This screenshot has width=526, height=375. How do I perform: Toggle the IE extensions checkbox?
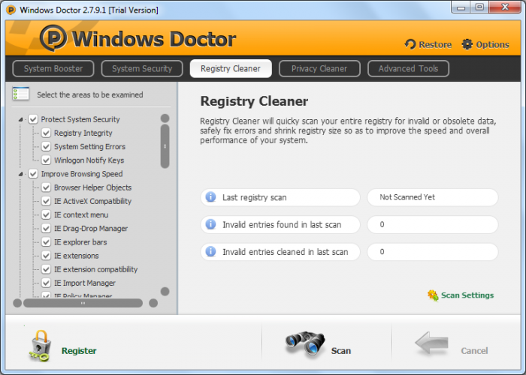pos(46,256)
